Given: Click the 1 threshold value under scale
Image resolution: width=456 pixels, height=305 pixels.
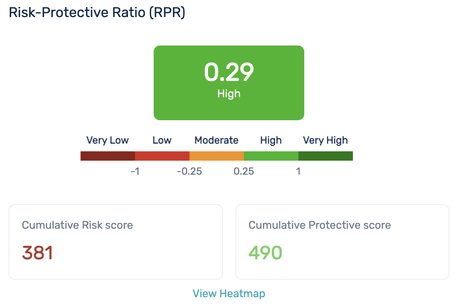Looking at the screenshot, I should point(298,171).
